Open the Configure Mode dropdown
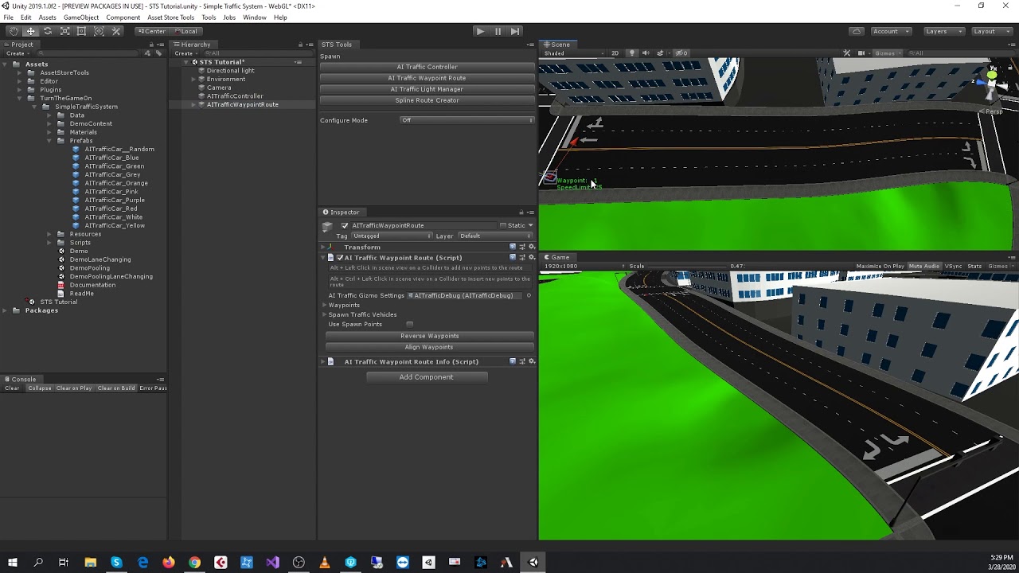The height and width of the screenshot is (573, 1019). click(x=467, y=120)
